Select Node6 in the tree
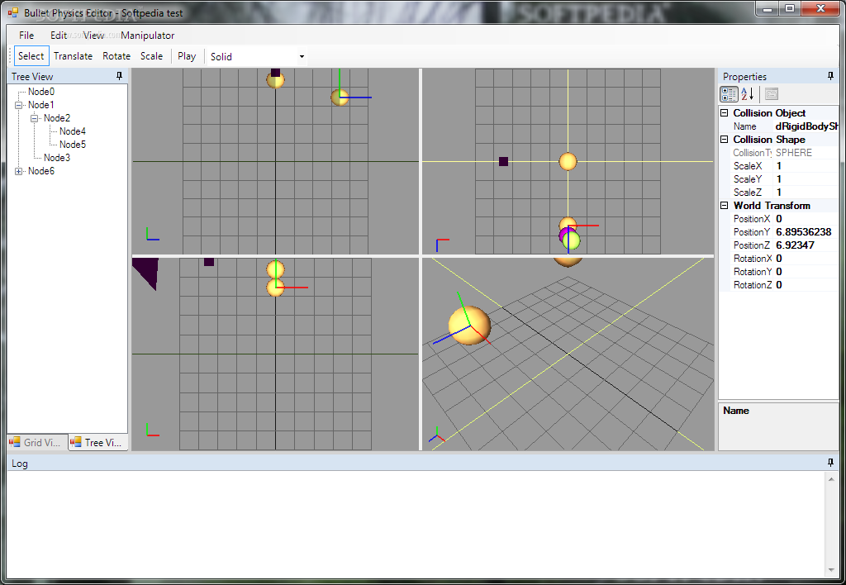Screen dimensions: 846x585 point(41,171)
